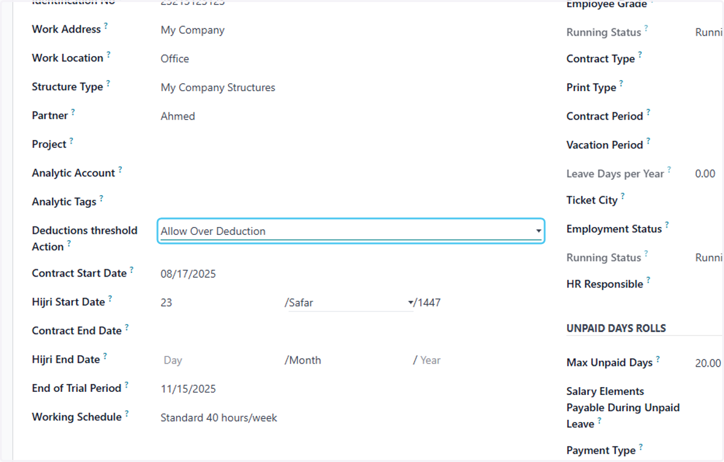The image size is (724, 462).
Task: Click the Payment Type label
Action: [x=601, y=451]
